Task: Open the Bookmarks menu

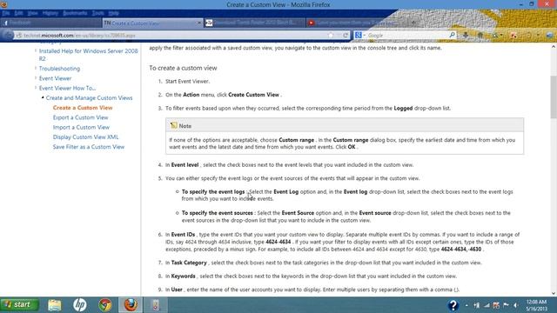Action: click(x=75, y=13)
